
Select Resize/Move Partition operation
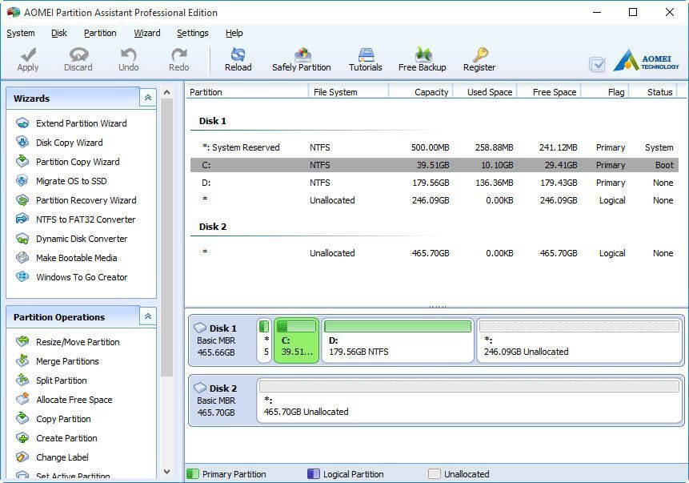click(x=77, y=342)
